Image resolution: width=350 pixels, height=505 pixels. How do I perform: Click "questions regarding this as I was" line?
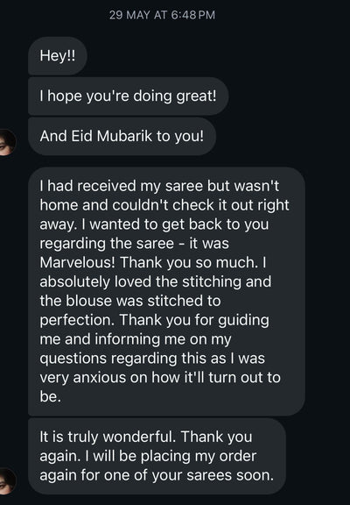pyautogui.click(x=152, y=359)
